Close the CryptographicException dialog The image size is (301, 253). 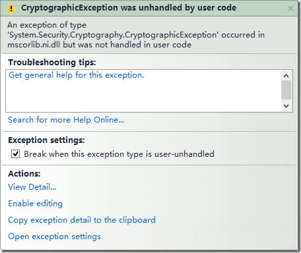290,9
